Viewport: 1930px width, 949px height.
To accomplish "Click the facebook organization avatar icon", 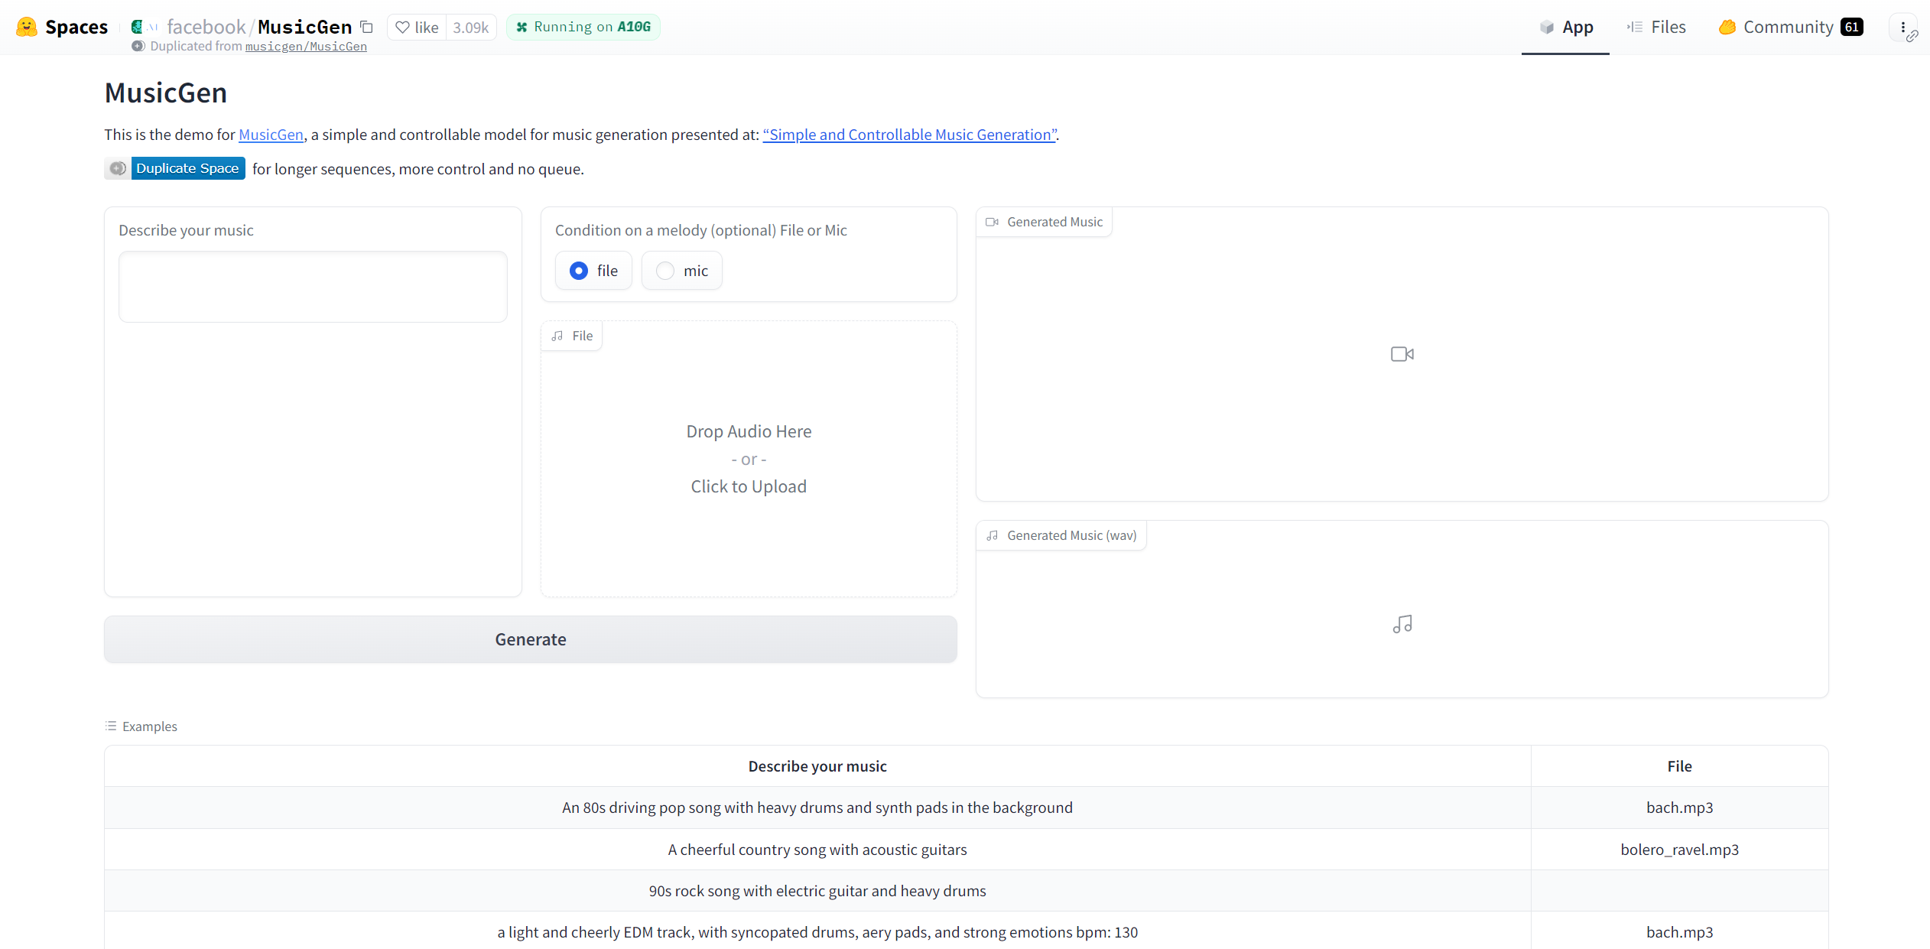I will click(138, 27).
